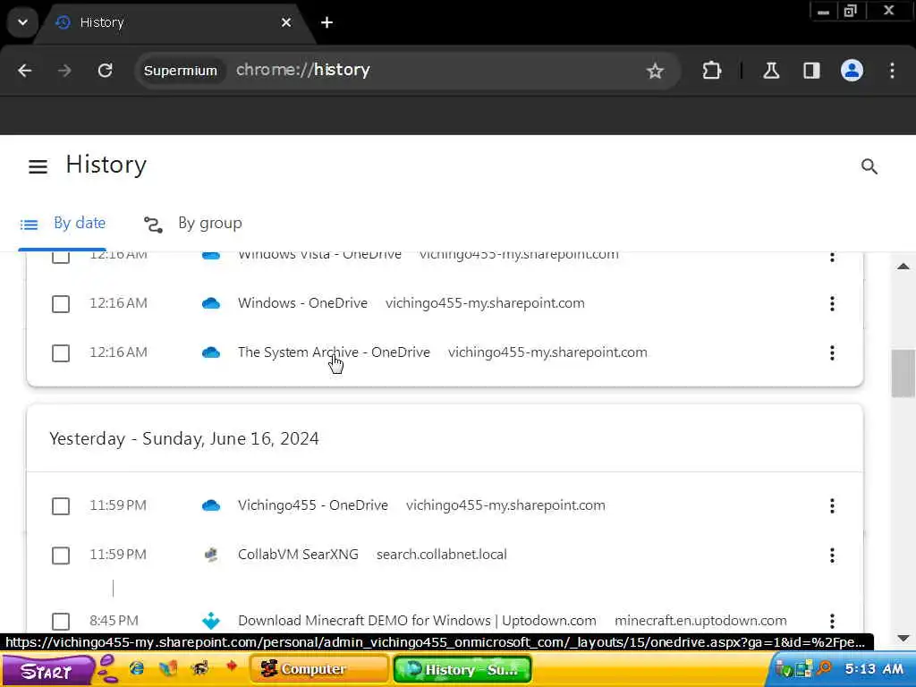
Task: Open The System Archive - OneDrive link
Action: click(x=334, y=352)
